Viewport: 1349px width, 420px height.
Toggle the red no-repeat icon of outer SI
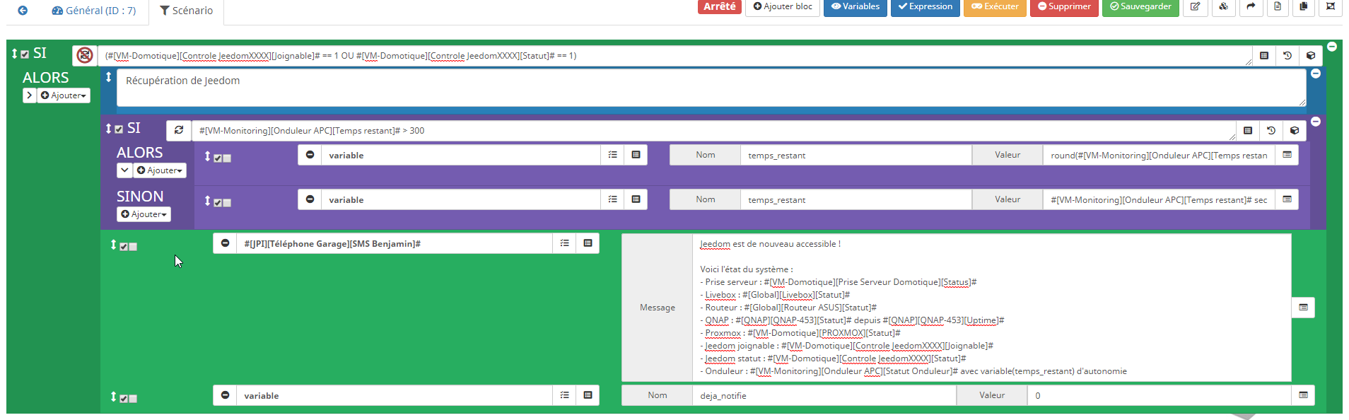[85, 55]
